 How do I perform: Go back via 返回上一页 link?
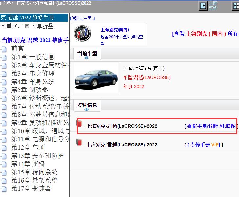point(82,19)
